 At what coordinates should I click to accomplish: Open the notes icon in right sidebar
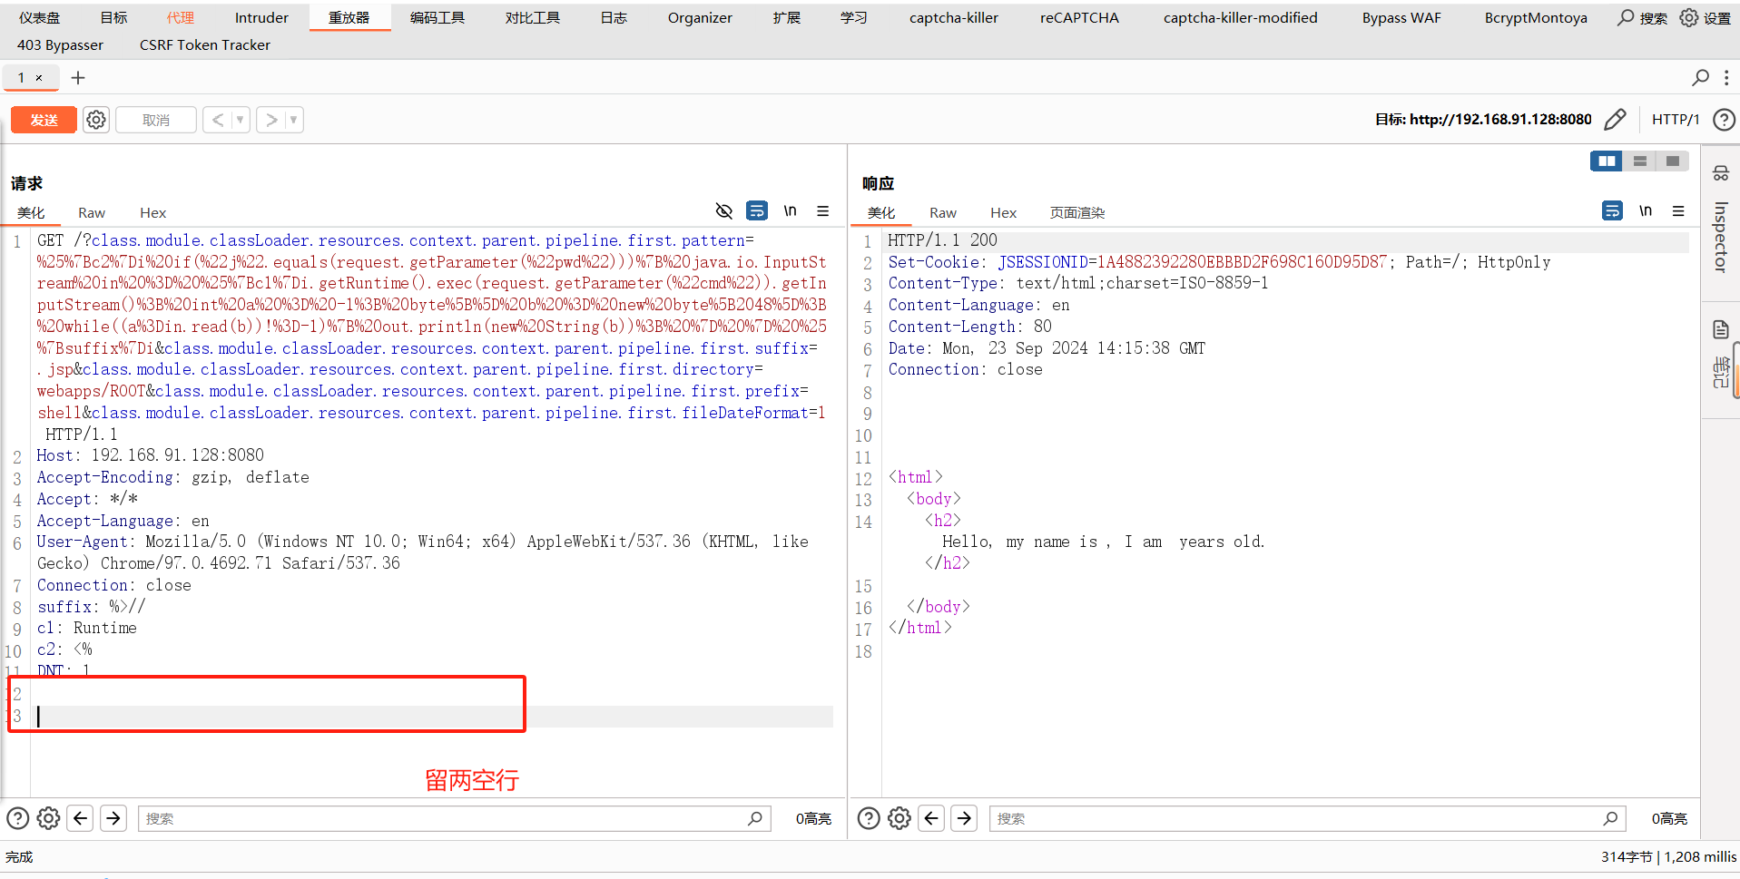[1720, 329]
